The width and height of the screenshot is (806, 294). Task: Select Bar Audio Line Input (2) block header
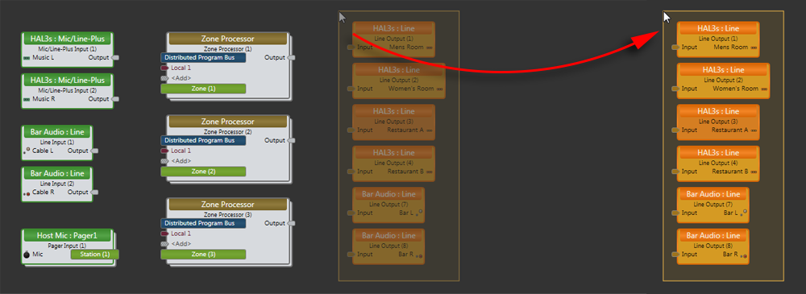click(x=57, y=174)
